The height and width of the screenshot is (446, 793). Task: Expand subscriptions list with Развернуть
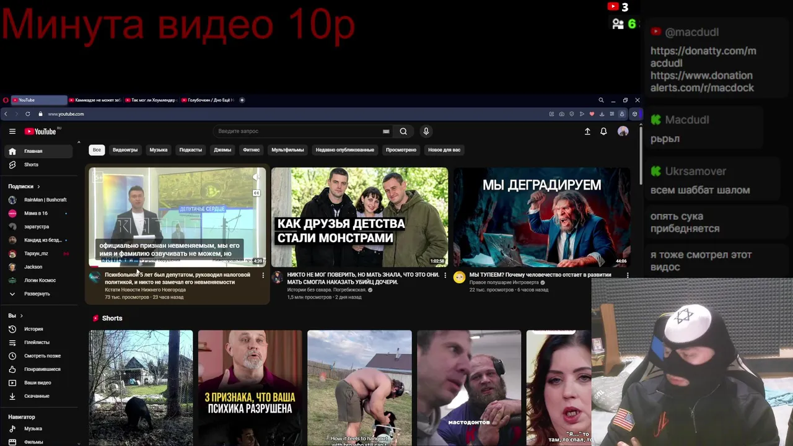tap(38, 294)
